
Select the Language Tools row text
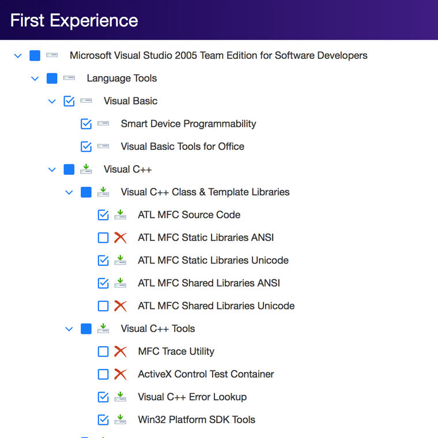(x=122, y=78)
